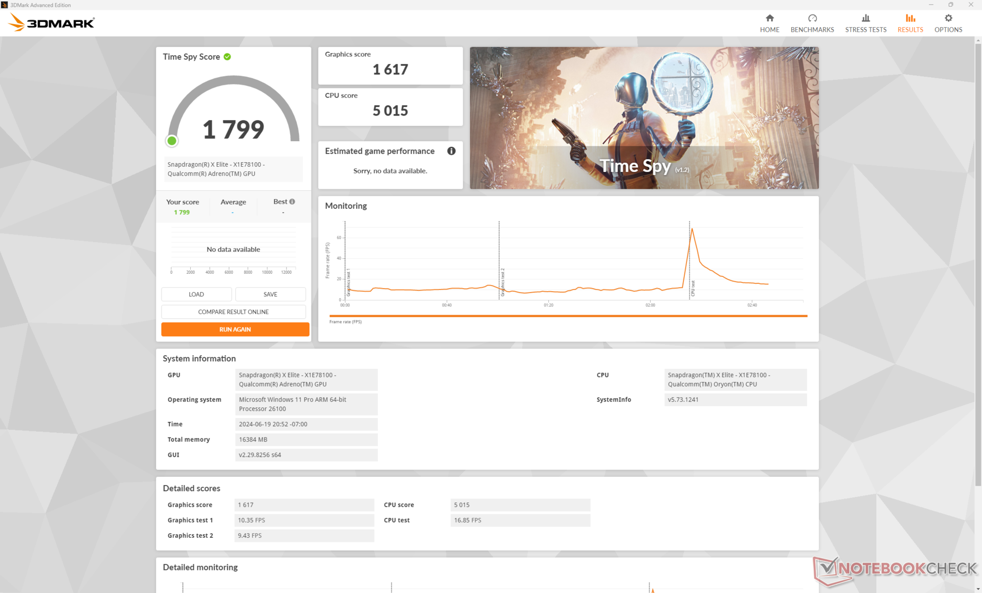Open Stress Tests chart icon
982x593 pixels.
(x=865, y=18)
